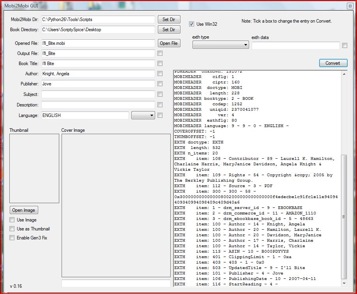This screenshot has width=357, height=294.
Task: Click the log line 'COVEROFFSET: -1'
Action: (x=194, y=131)
